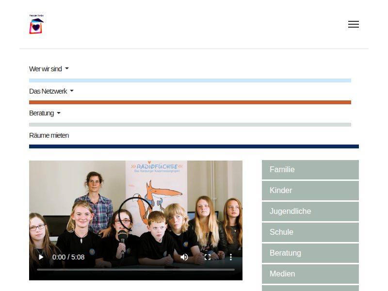Expand the Wer wir sind dropdown
This screenshot has width=388, height=291.
[x=49, y=69]
